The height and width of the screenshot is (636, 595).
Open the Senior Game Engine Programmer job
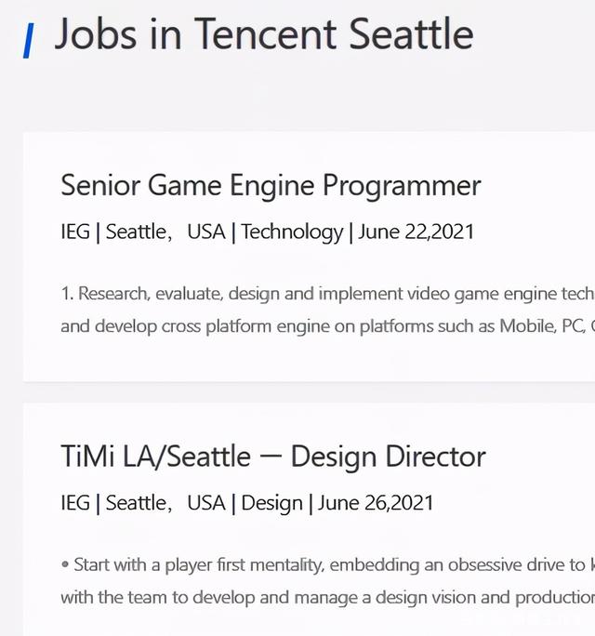click(x=271, y=185)
